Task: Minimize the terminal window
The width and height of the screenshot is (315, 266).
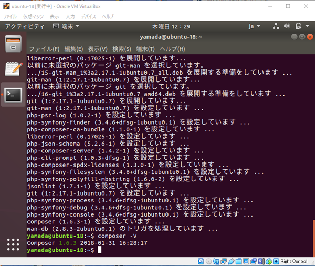Action: (x=294, y=37)
